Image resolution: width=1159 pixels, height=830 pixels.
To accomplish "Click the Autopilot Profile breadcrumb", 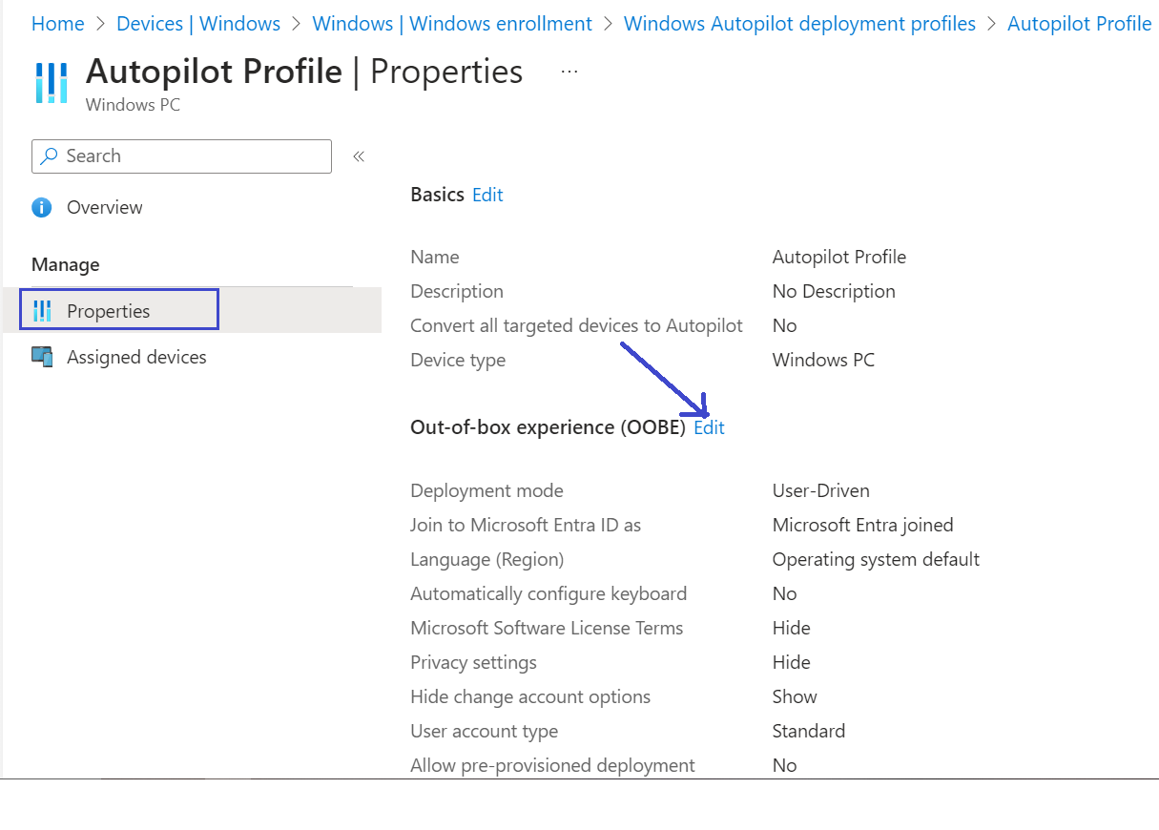I will [x=1079, y=23].
